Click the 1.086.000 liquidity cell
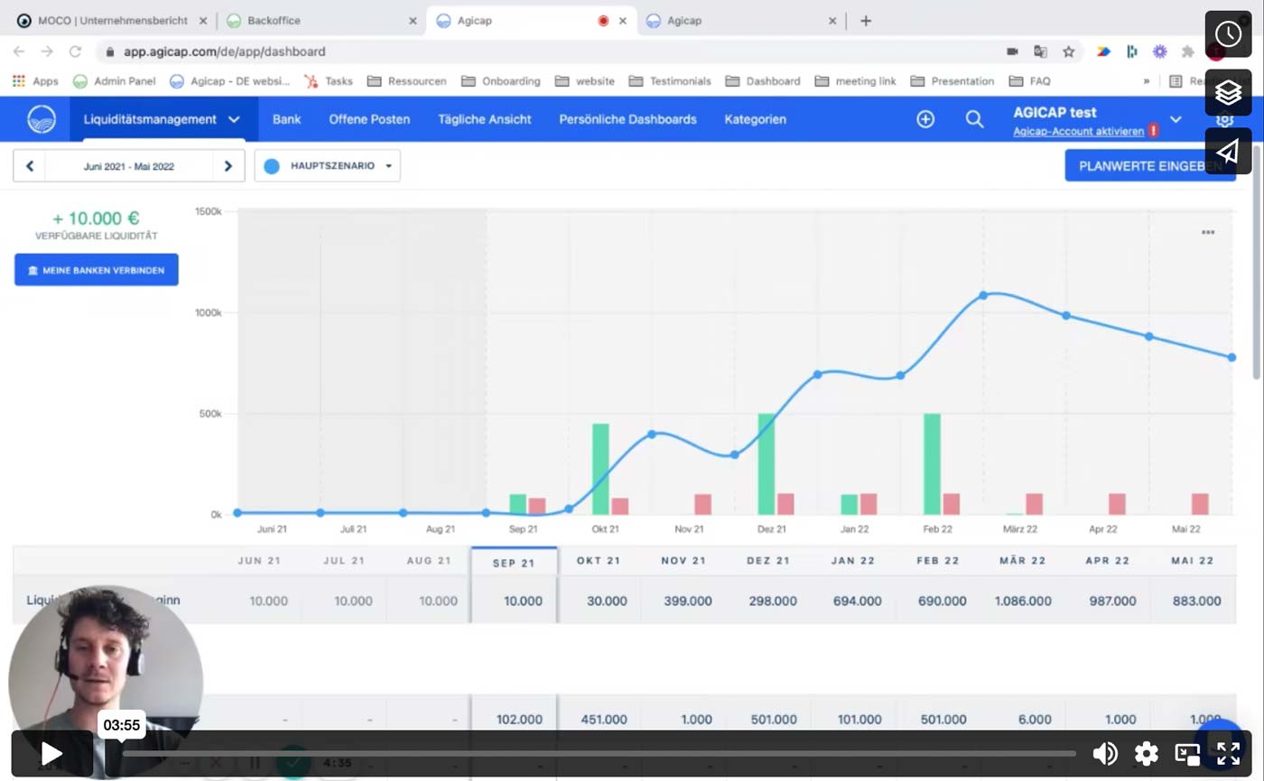The image size is (1264, 781). (x=1023, y=600)
